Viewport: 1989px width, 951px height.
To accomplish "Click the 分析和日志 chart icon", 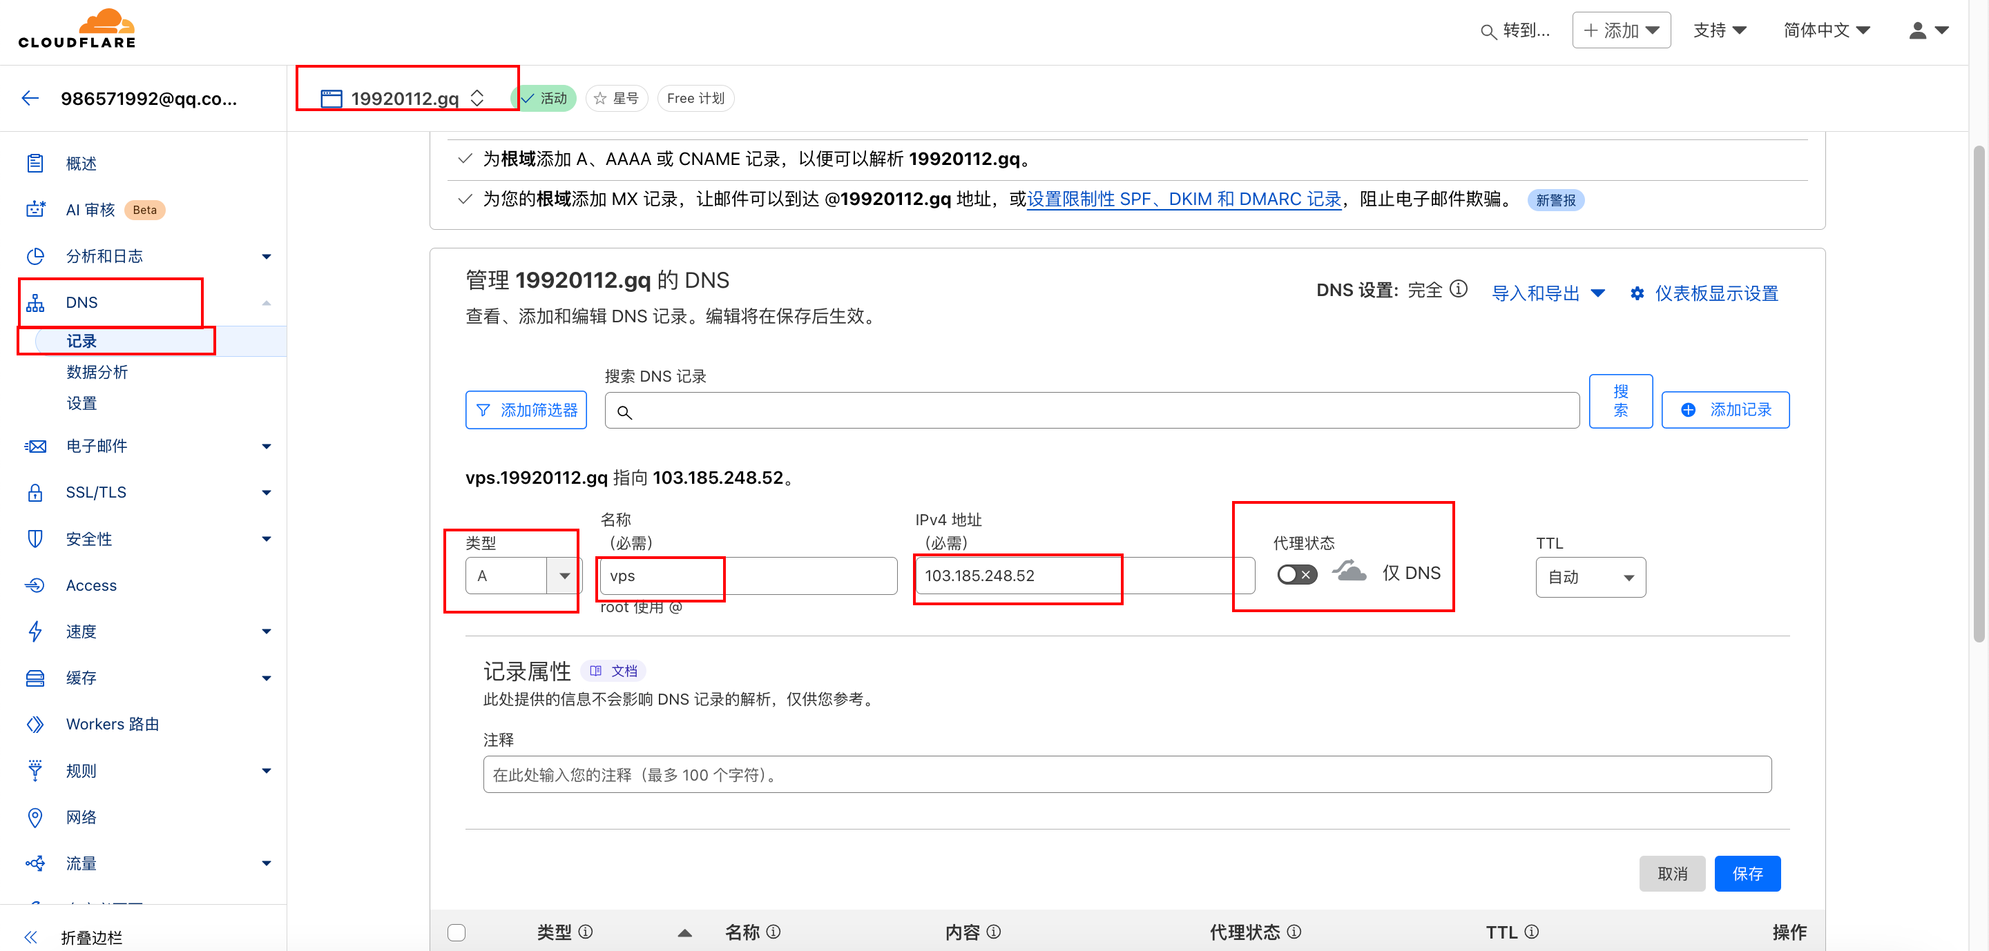I will [x=35, y=256].
